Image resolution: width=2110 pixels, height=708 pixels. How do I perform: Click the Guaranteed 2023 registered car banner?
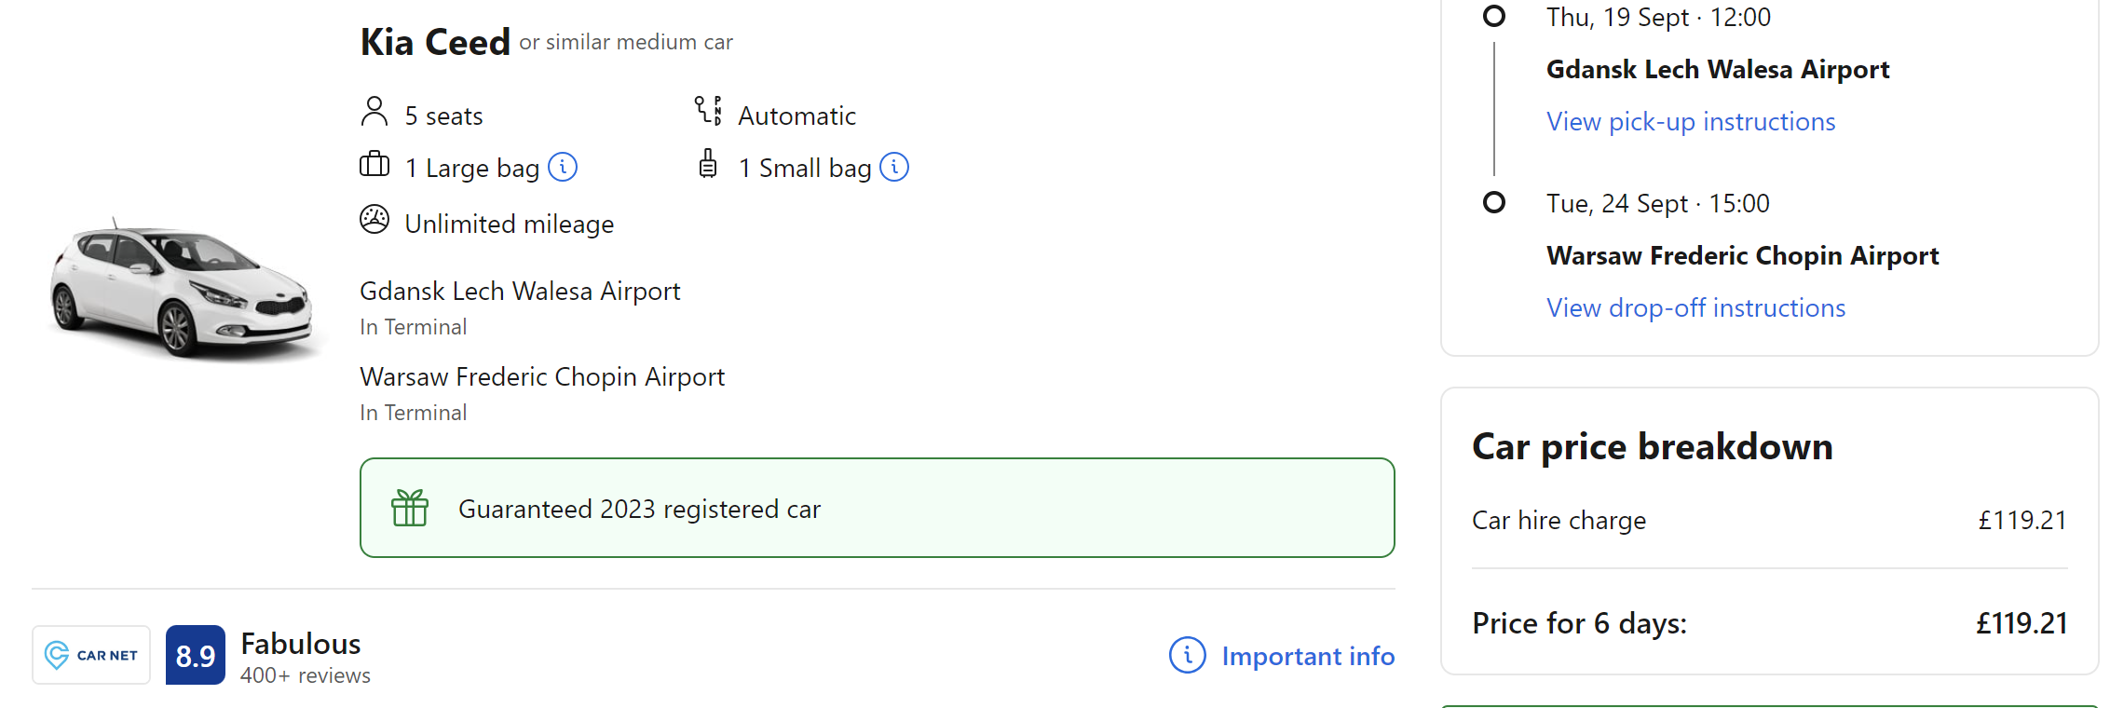pyautogui.click(x=878, y=508)
